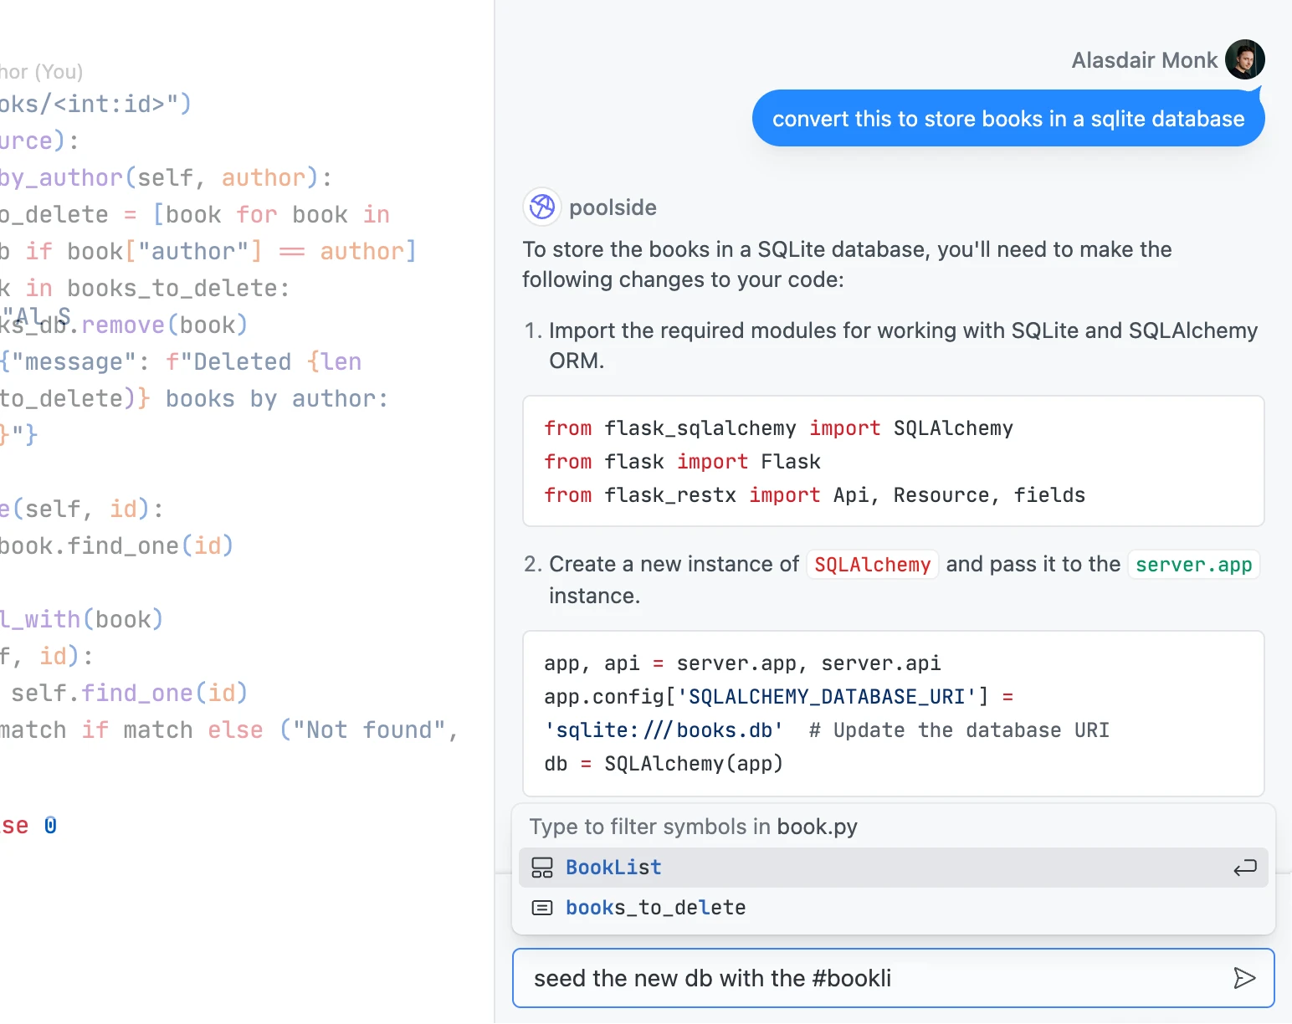
Task: Click the flask_restx import code line
Action: 814,495
